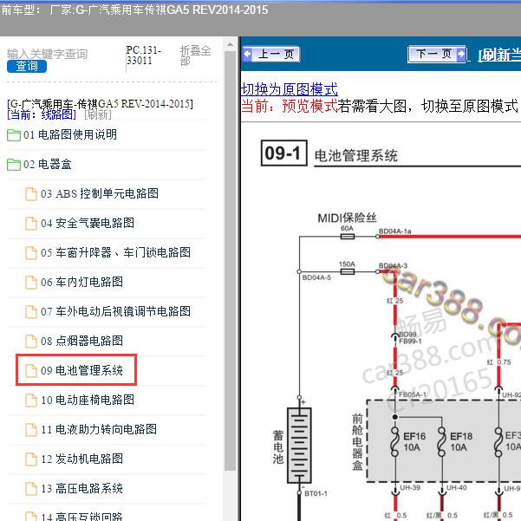The height and width of the screenshot is (521, 521).
Task: Open 14 高压互锁回路
Action: (81, 517)
